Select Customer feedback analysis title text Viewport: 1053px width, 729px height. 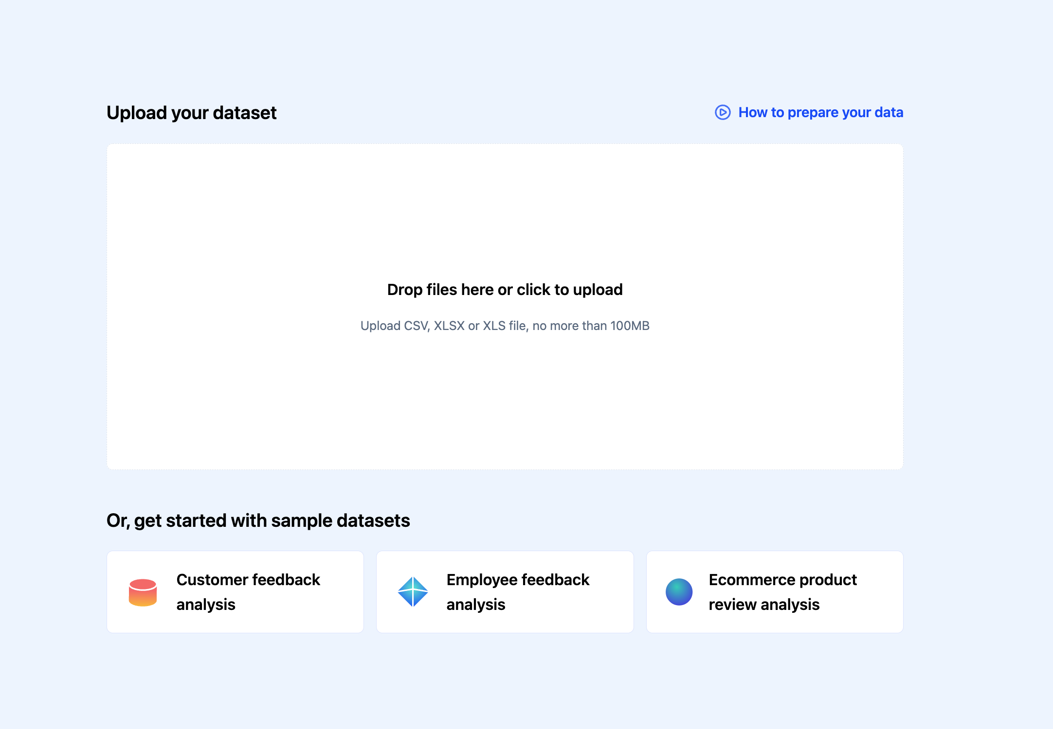click(248, 580)
